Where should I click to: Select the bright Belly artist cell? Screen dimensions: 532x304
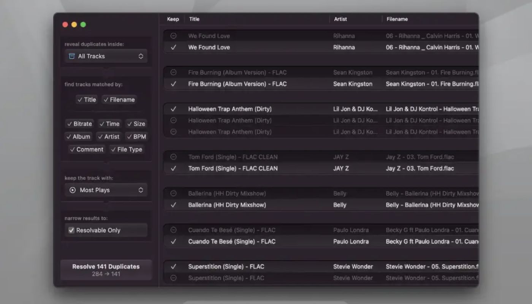click(340, 205)
